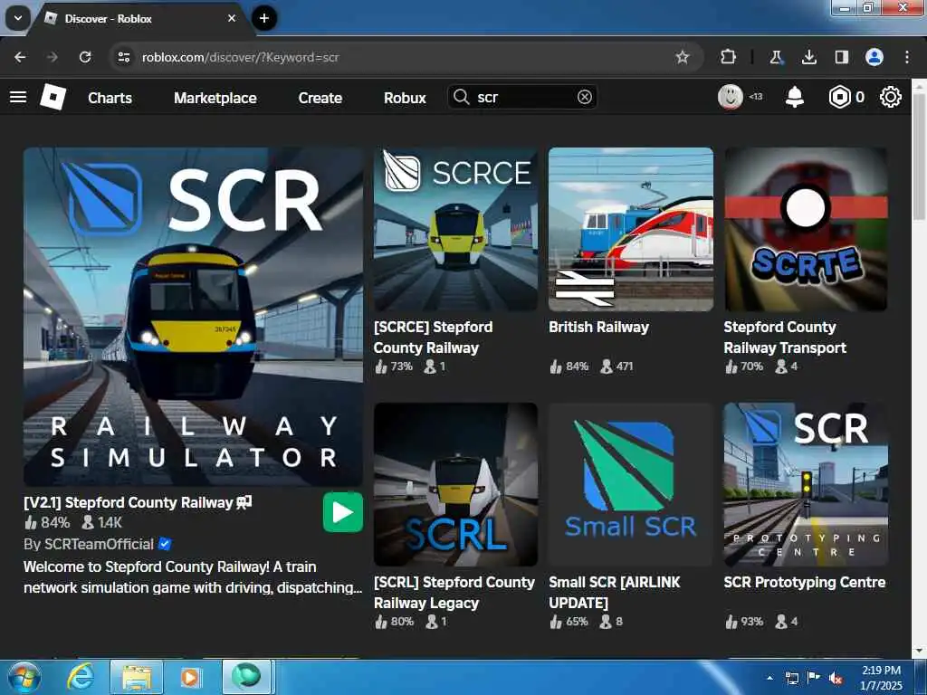Screen dimensions: 927x695
Task: Close the Discover - Roblox tab
Action: (x=232, y=18)
